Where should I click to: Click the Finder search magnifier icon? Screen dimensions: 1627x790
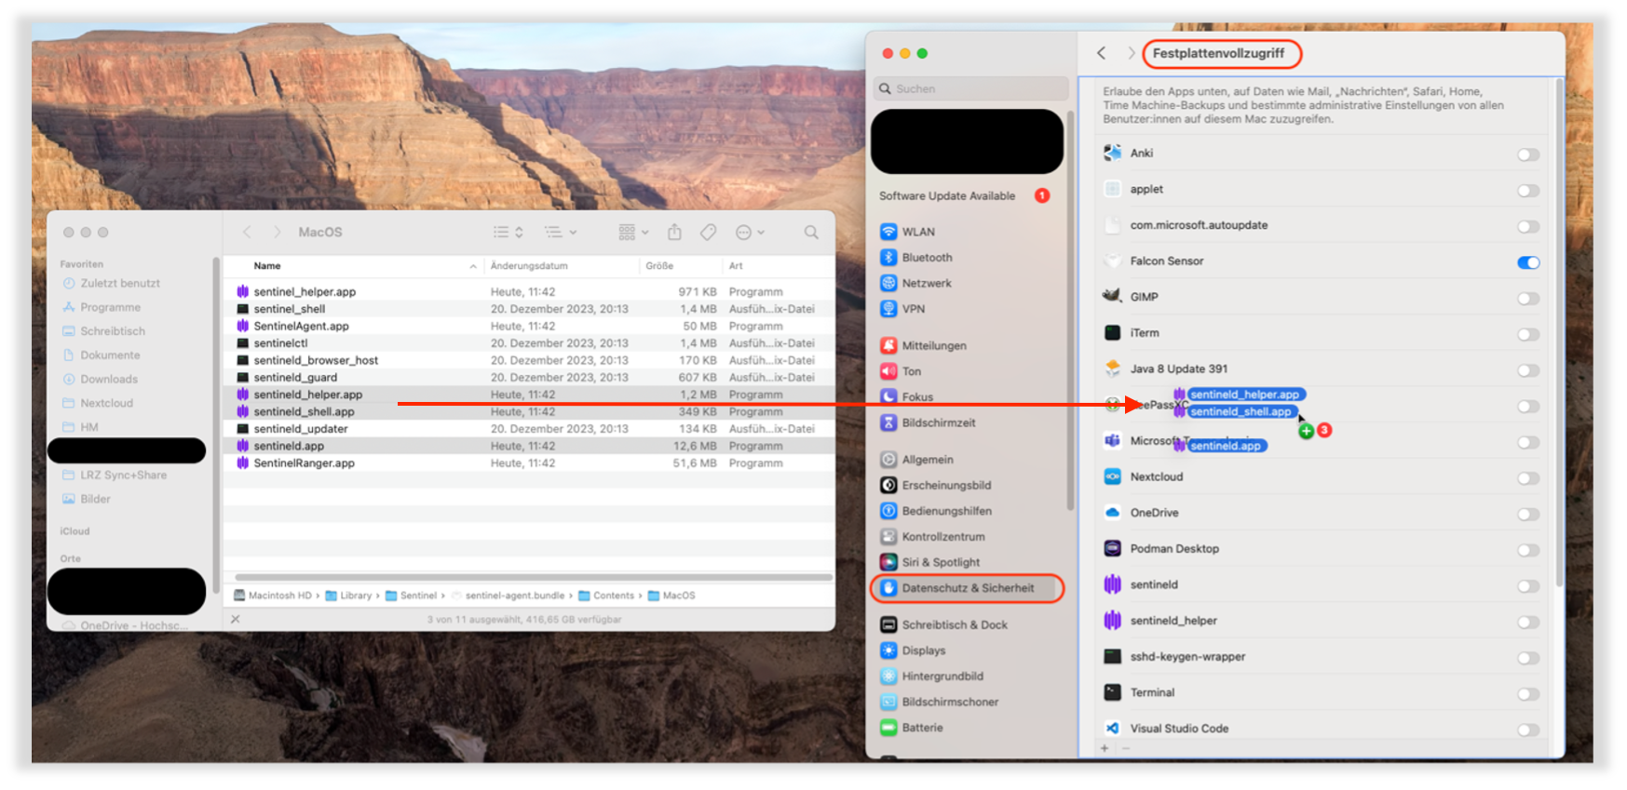pyautogui.click(x=811, y=233)
